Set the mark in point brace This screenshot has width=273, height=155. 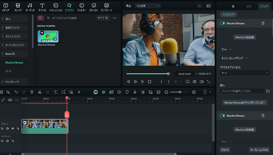(x=161, y=82)
